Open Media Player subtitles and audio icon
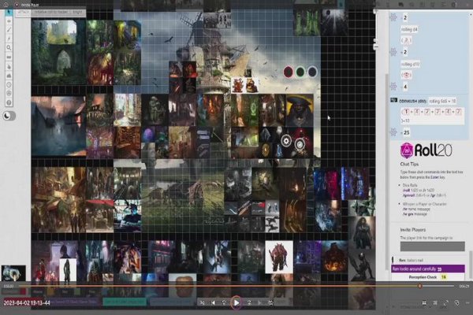The image size is (473, 315). [424, 302]
